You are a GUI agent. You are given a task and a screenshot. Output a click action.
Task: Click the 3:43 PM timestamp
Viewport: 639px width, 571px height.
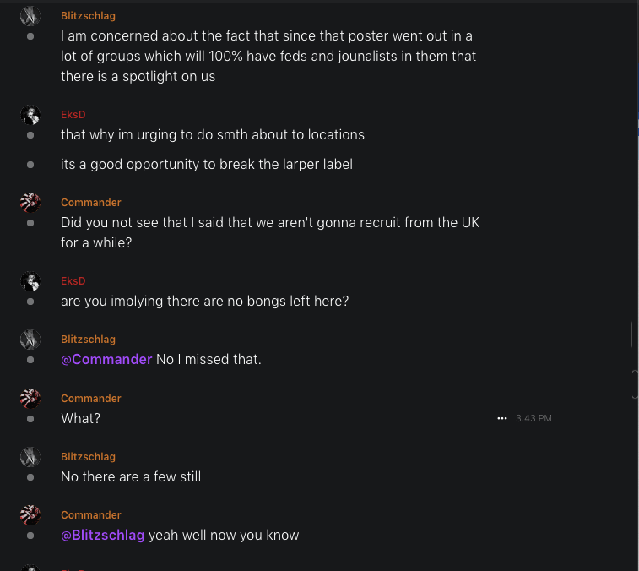pyautogui.click(x=533, y=418)
